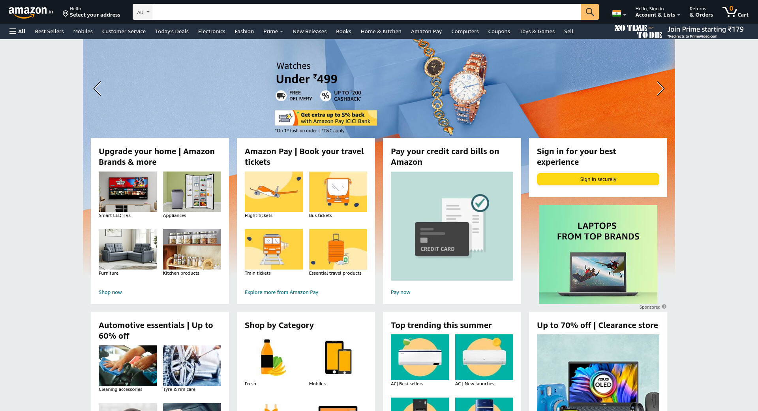Screen dimensions: 758x411
Task: Open the Train tickets image
Action: point(274,249)
